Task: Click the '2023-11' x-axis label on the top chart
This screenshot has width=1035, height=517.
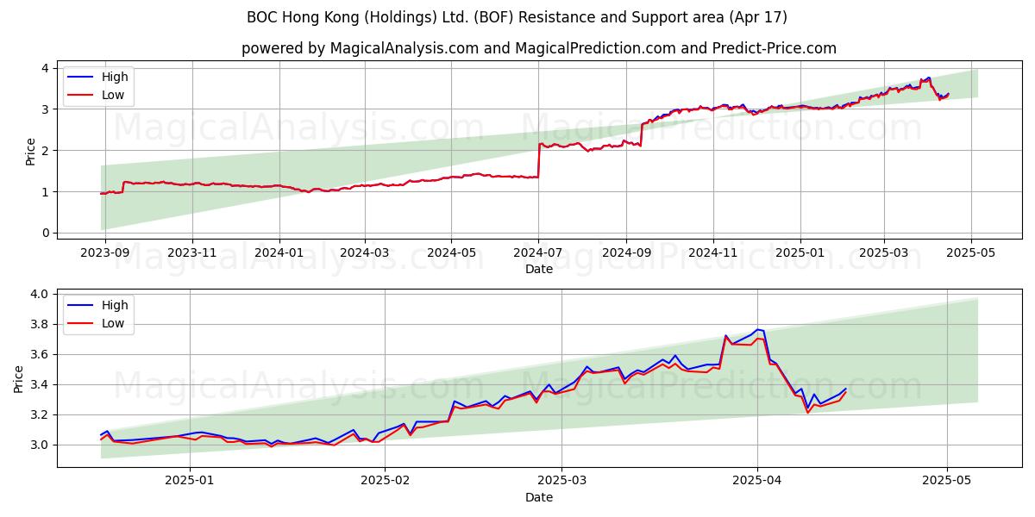Action: click(x=191, y=254)
